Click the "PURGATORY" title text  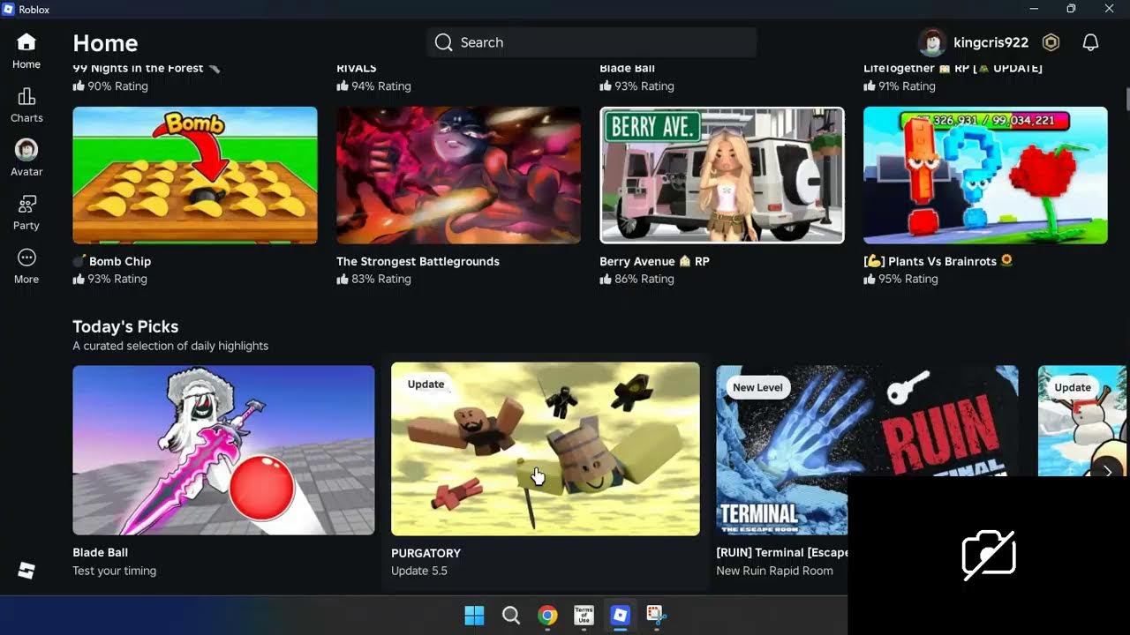pyautogui.click(x=426, y=553)
